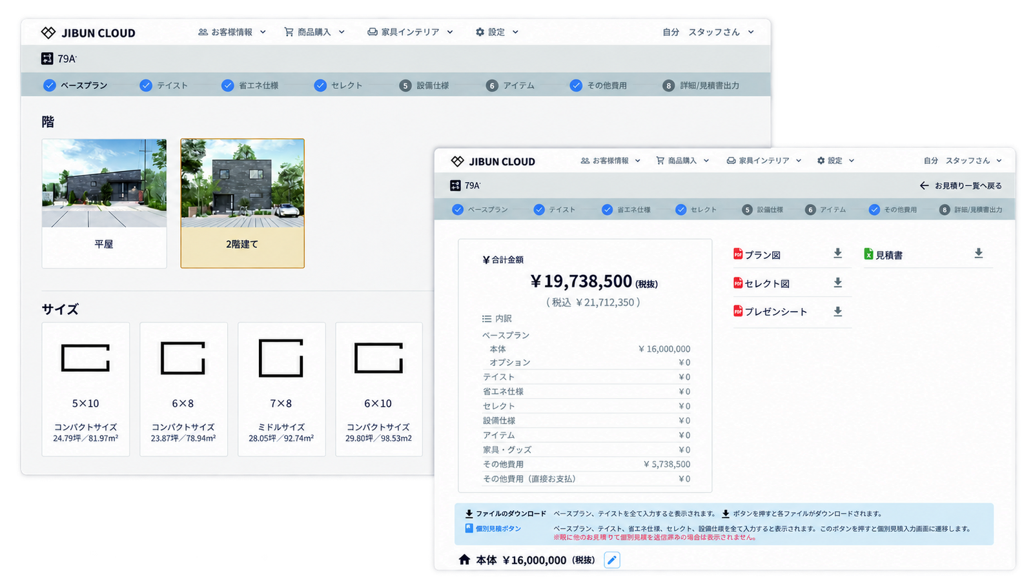The height and width of the screenshot is (581, 1033).
Task: Download the プラン図 PDF via its arrow icon
Action: (837, 254)
